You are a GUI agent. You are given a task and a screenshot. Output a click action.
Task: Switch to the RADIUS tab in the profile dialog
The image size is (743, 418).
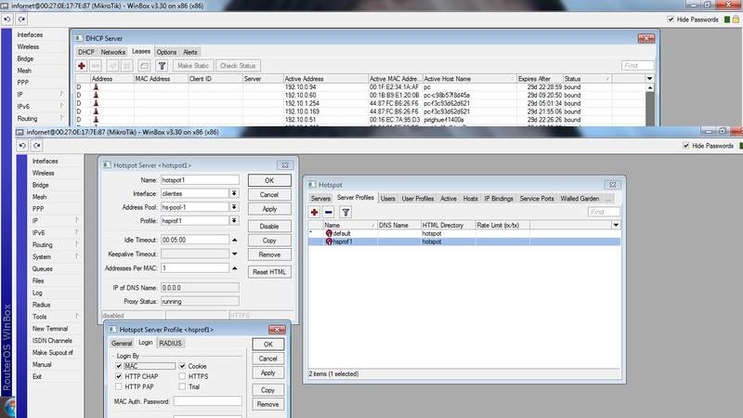click(170, 343)
